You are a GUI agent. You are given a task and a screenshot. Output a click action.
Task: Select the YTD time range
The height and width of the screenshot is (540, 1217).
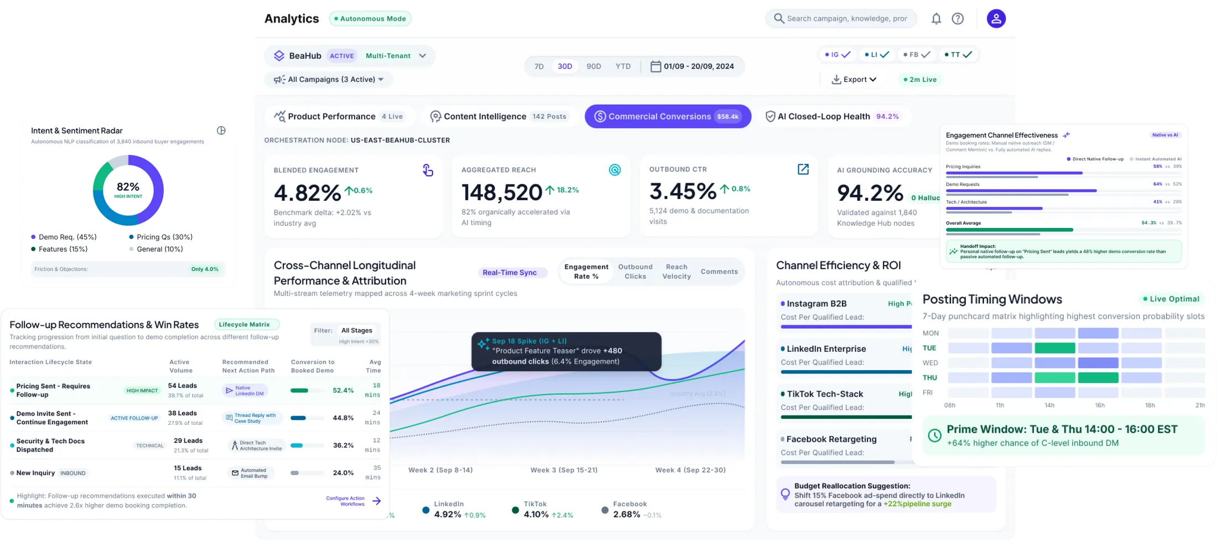point(623,66)
